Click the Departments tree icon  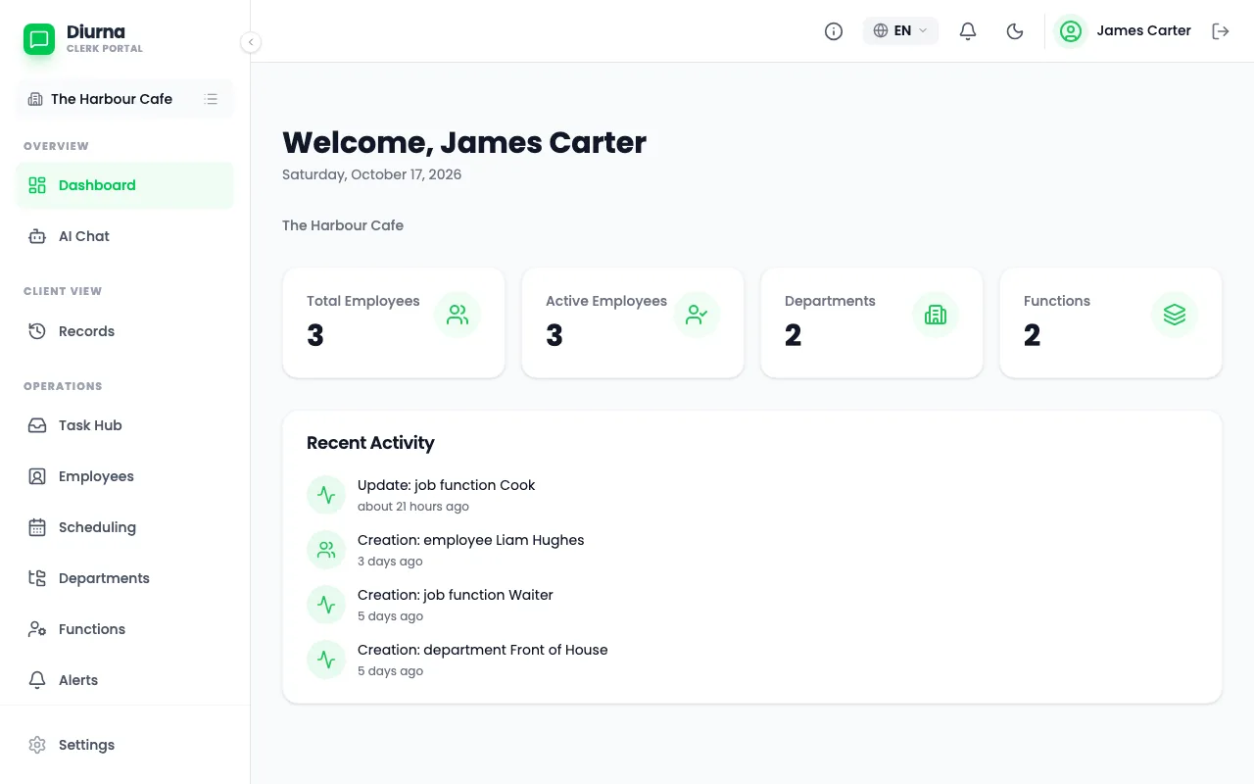click(x=37, y=578)
